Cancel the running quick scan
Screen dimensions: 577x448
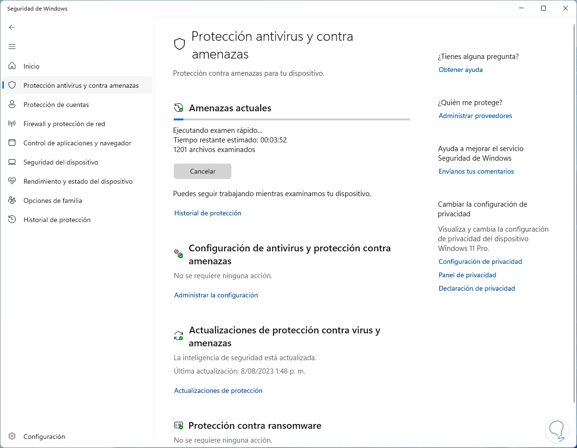point(203,171)
